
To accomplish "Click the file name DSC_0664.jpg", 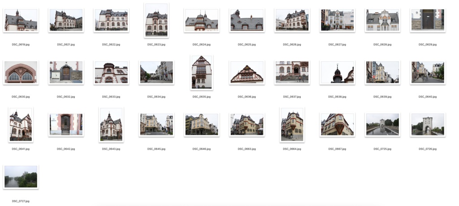I will pos(292,149).
